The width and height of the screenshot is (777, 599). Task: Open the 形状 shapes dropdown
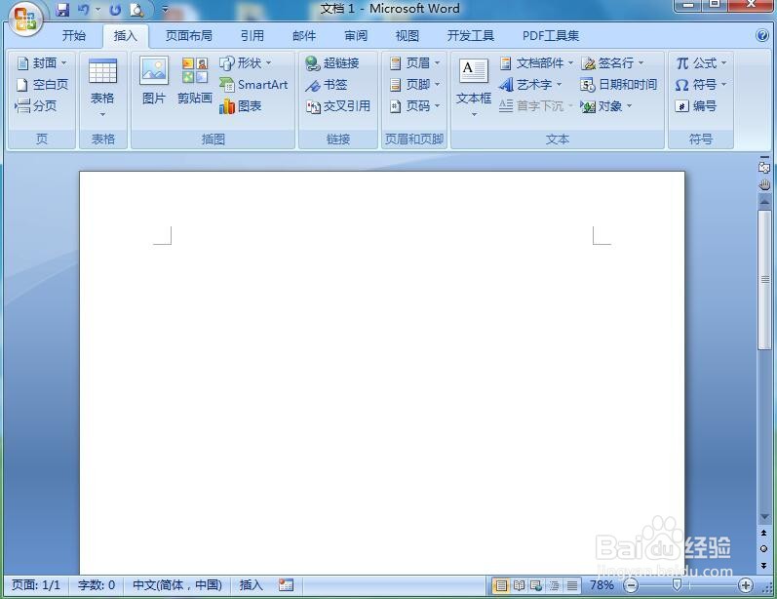(246, 63)
